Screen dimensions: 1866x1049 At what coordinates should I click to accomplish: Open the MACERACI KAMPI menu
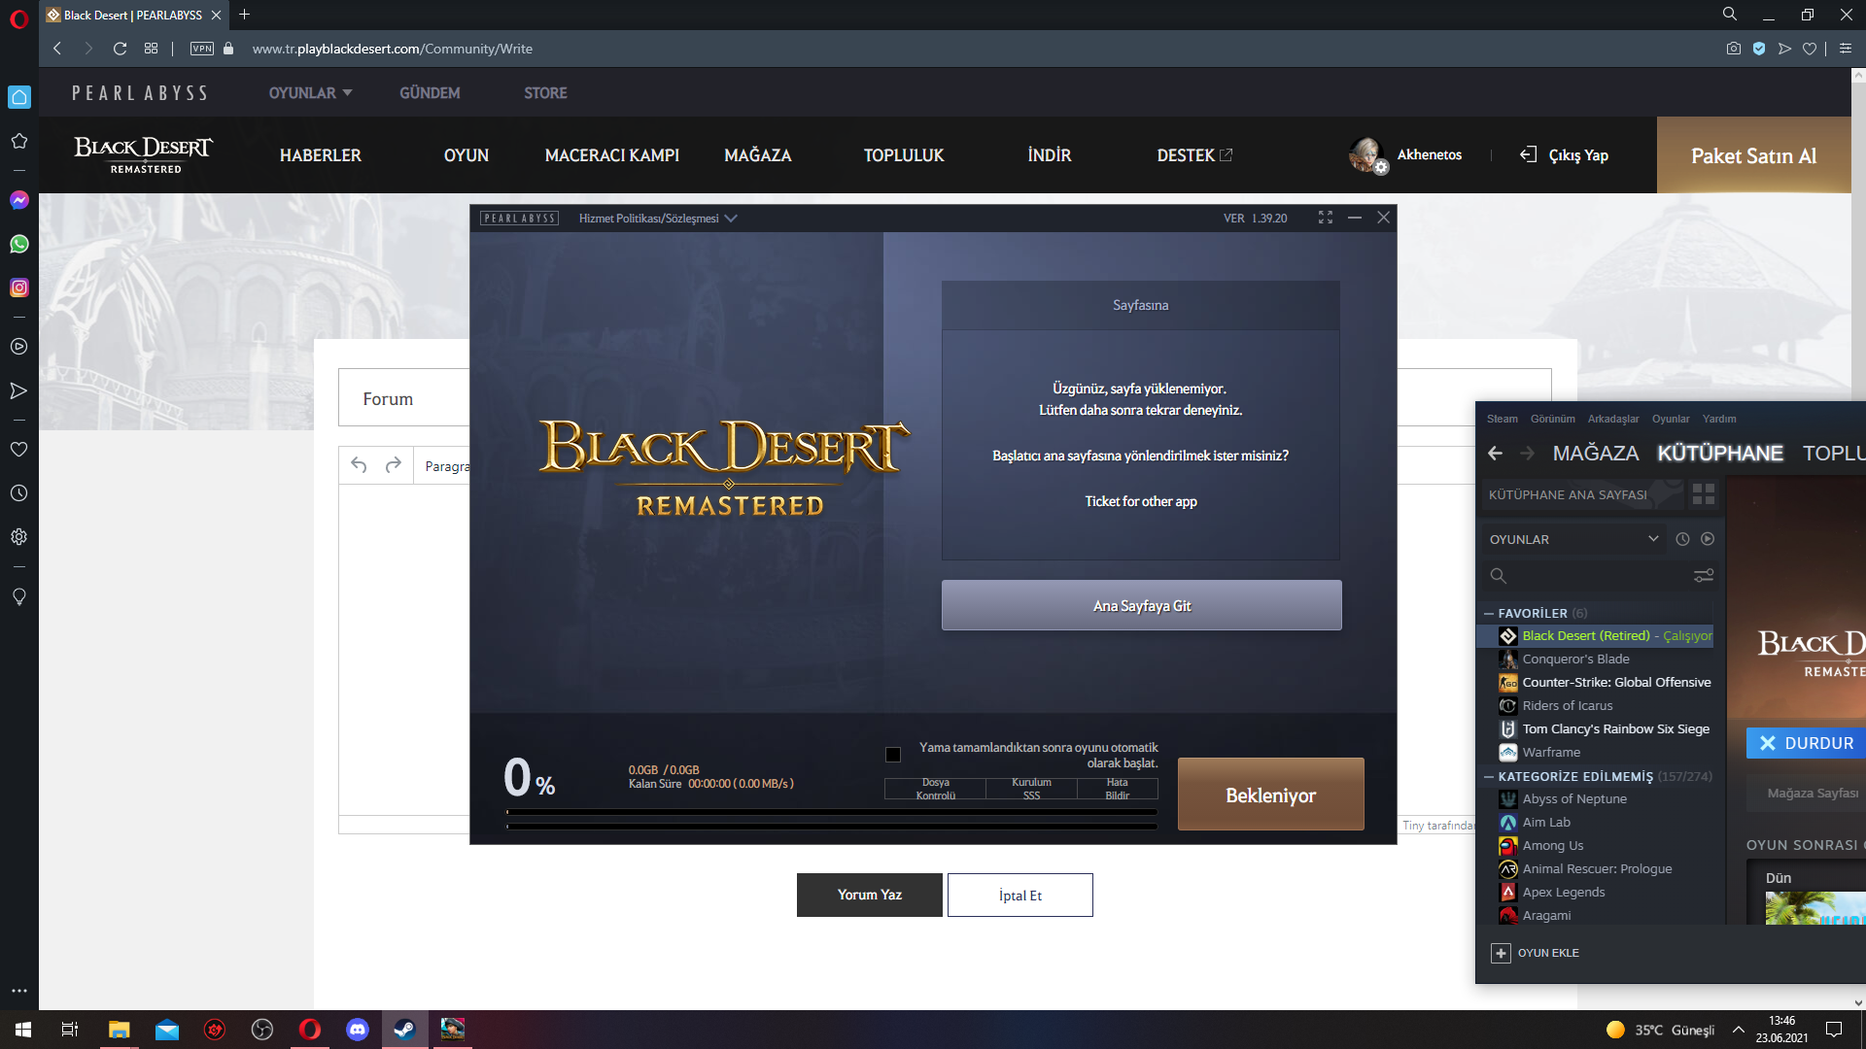pos(612,155)
